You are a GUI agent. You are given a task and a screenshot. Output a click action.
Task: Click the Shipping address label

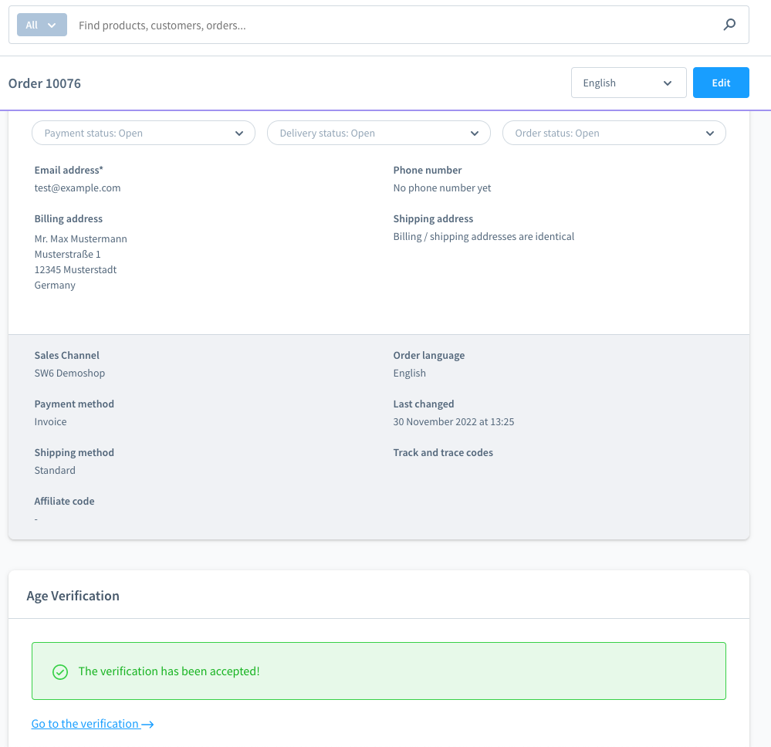click(433, 219)
